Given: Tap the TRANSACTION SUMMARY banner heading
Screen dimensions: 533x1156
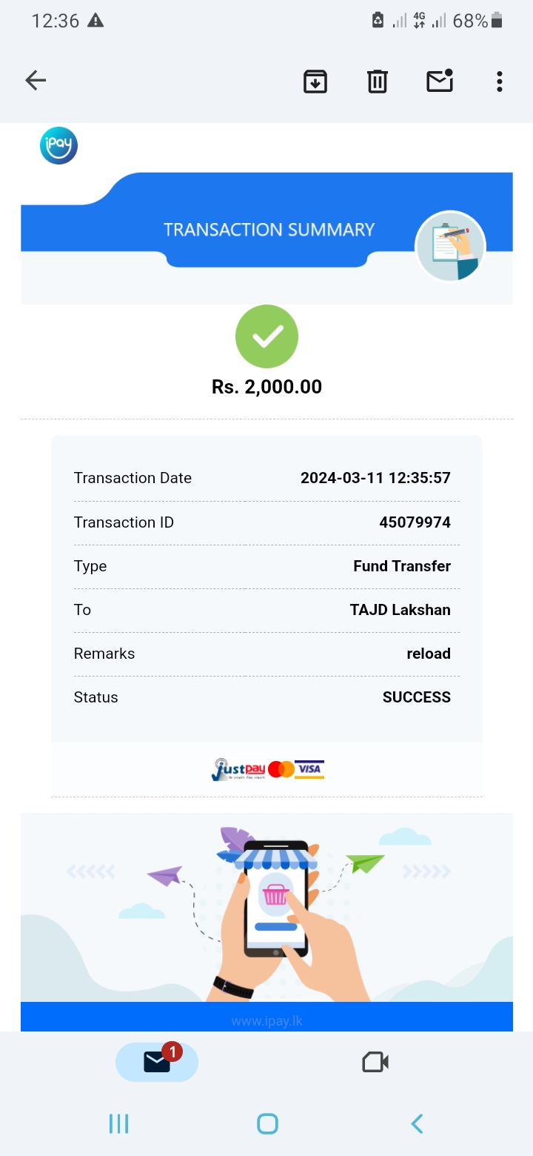Looking at the screenshot, I should [269, 230].
